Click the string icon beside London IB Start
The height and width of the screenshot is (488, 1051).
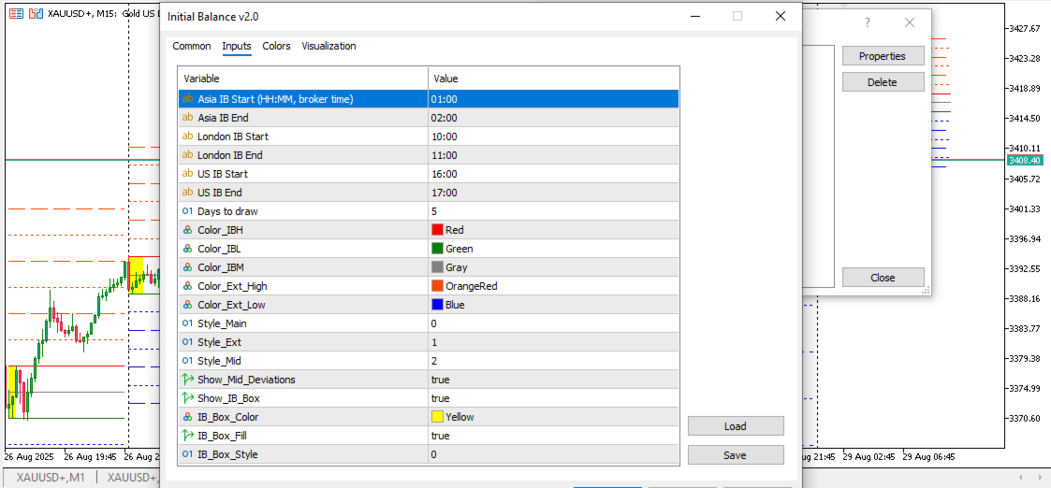pos(187,136)
